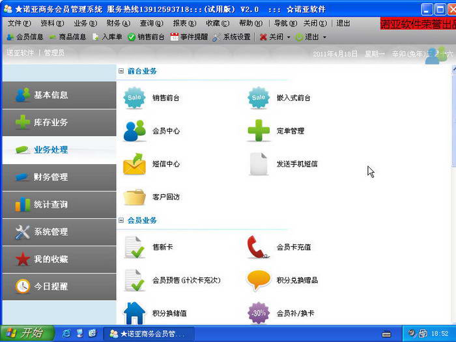Image resolution: width=456 pixels, height=342 pixels.
Task: Open 资料(E) menu
Action: [x=52, y=23]
